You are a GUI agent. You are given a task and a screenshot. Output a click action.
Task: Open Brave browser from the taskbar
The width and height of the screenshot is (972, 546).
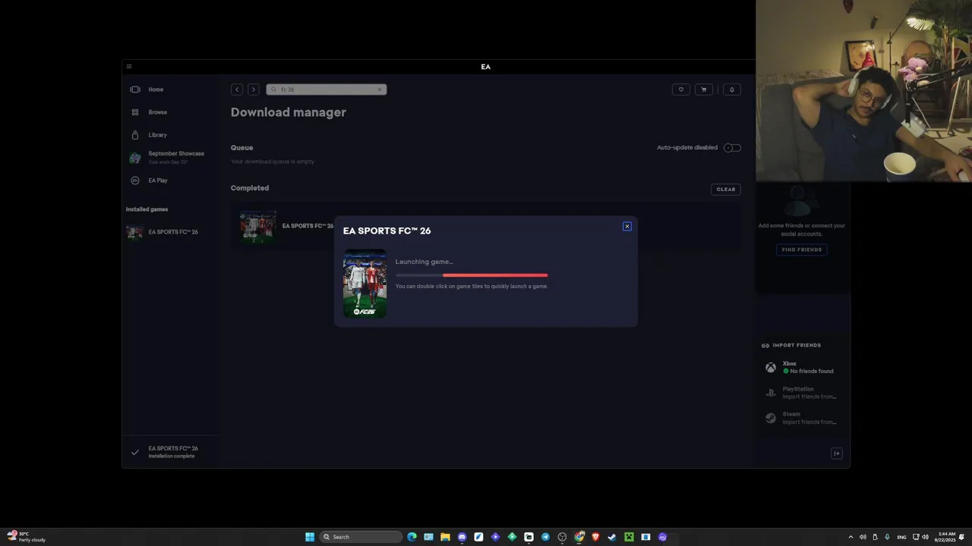(x=595, y=537)
